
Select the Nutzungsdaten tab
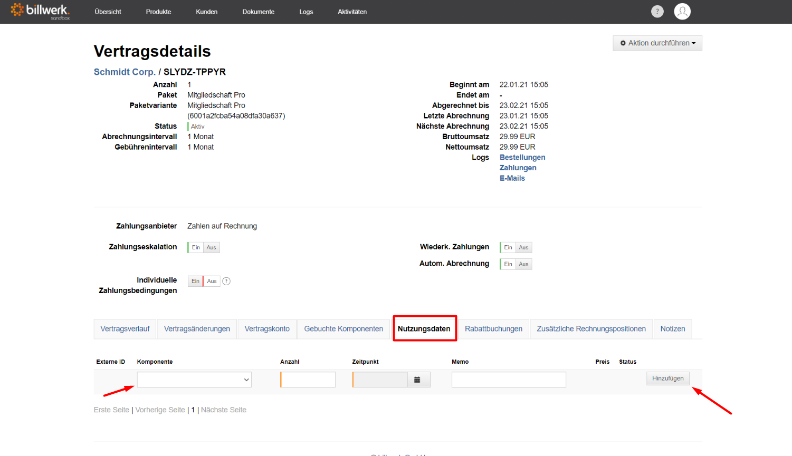tap(424, 329)
